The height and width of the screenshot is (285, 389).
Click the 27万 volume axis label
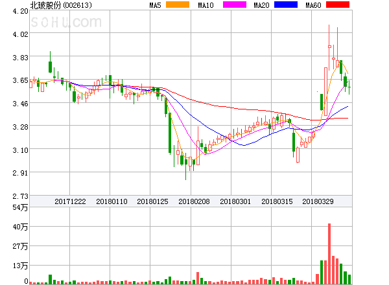pyautogui.click(x=20, y=246)
